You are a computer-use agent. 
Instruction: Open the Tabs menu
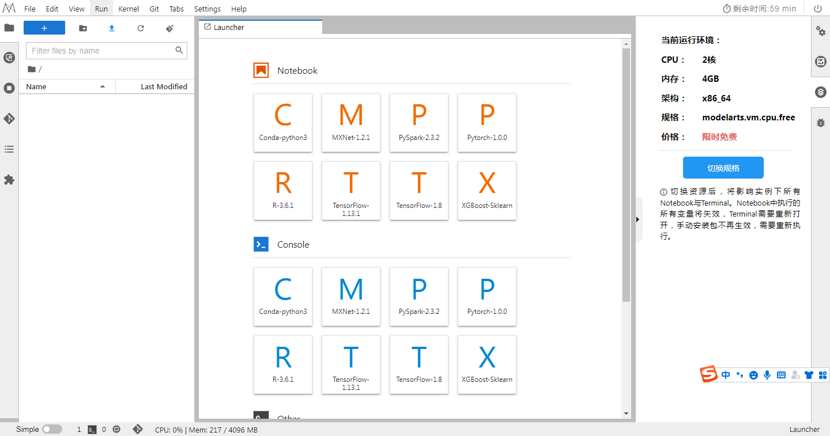point(177,9)
